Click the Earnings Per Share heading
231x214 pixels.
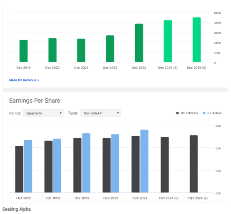35,101
